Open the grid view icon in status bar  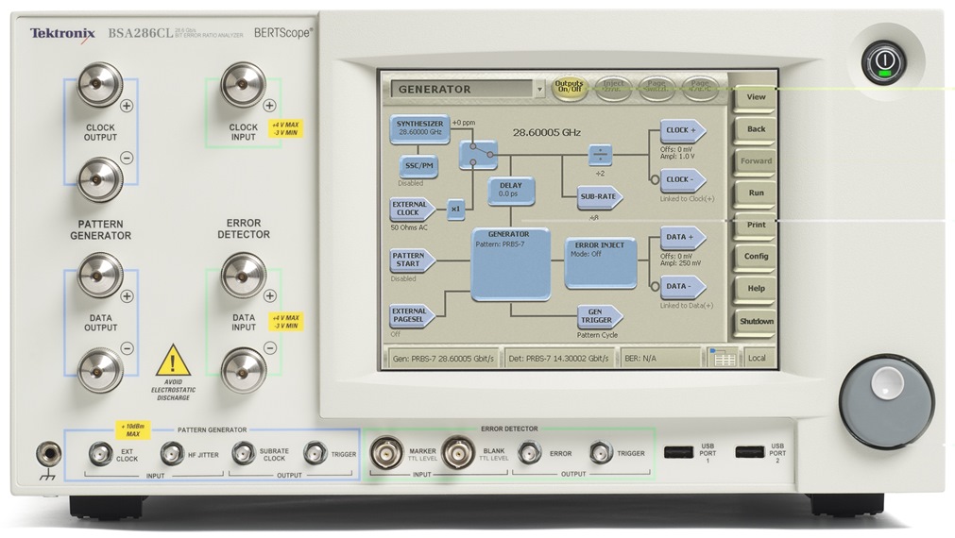click(723, 359)
